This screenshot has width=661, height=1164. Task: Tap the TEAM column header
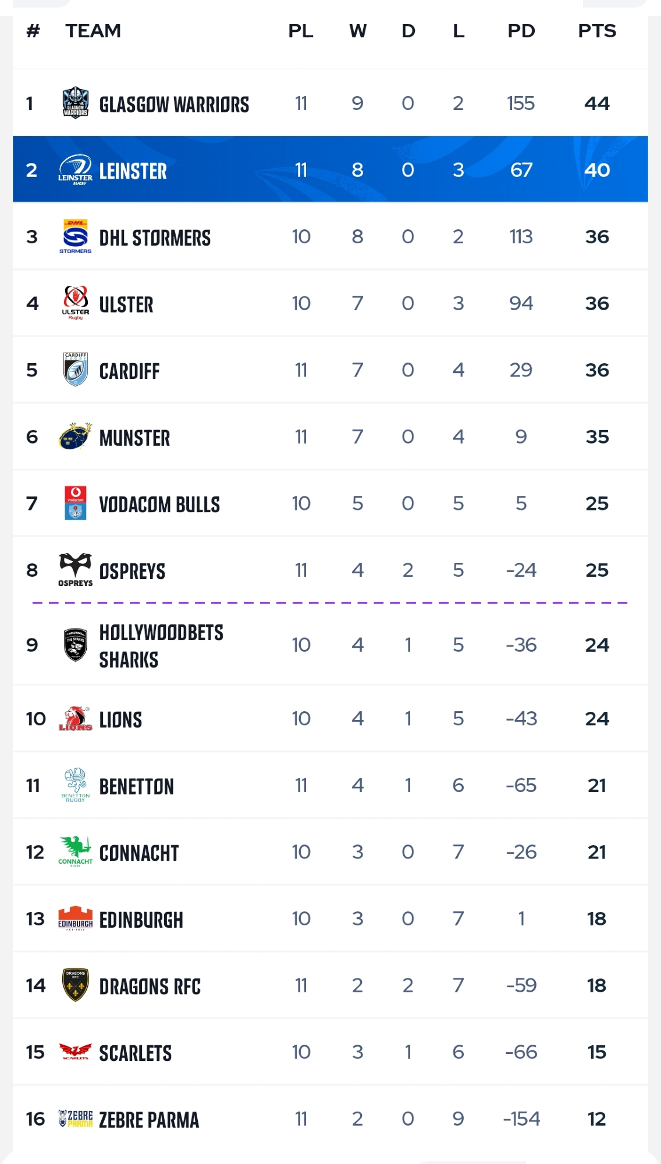[93, 31]
